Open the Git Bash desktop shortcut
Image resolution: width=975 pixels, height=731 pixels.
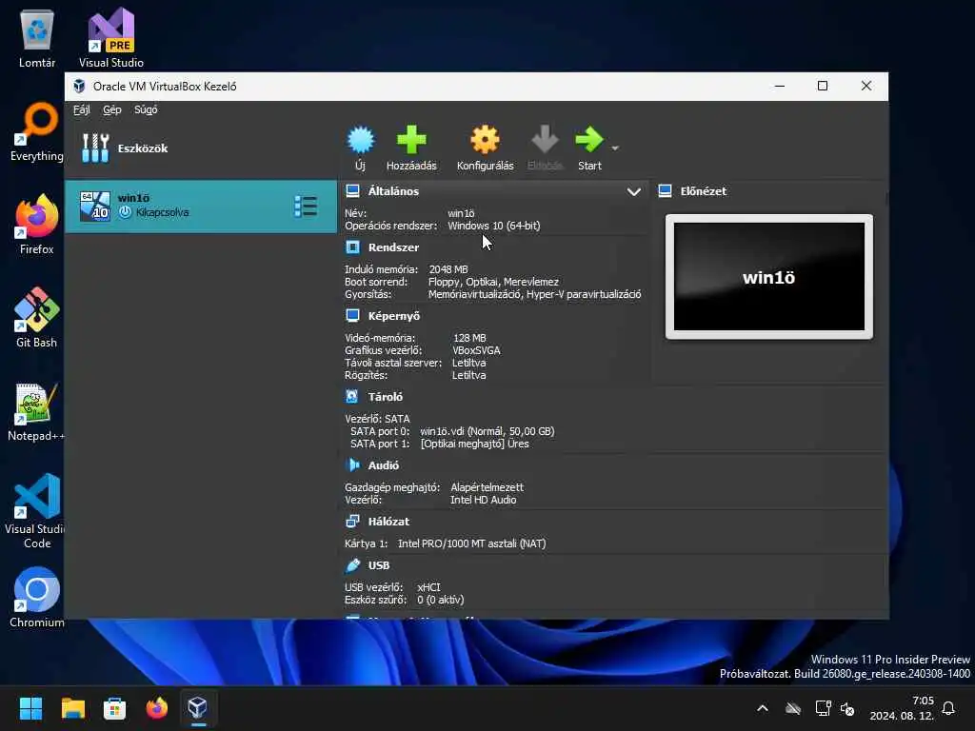(x=37, y=318)
